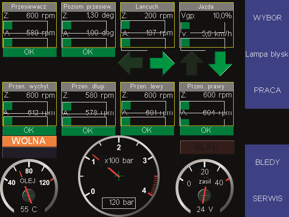
Task: Click OK status under Przesiewacz
Action: tap(29, 52)
